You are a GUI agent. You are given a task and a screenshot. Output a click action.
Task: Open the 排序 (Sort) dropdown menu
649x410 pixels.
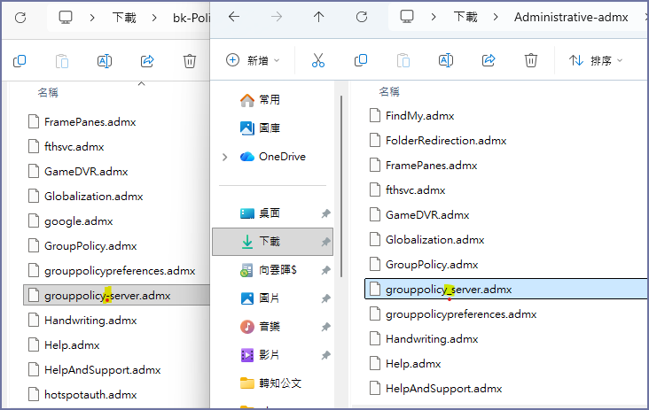coord(596,60)
